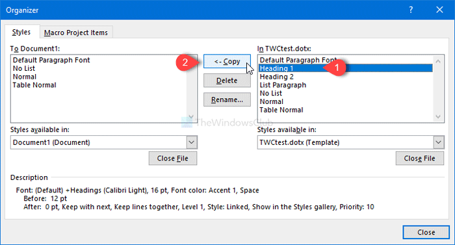Select Normal in TWCtest.dotx list
The height and width of the screenshot is (245, 455).
tap(272, 102)
